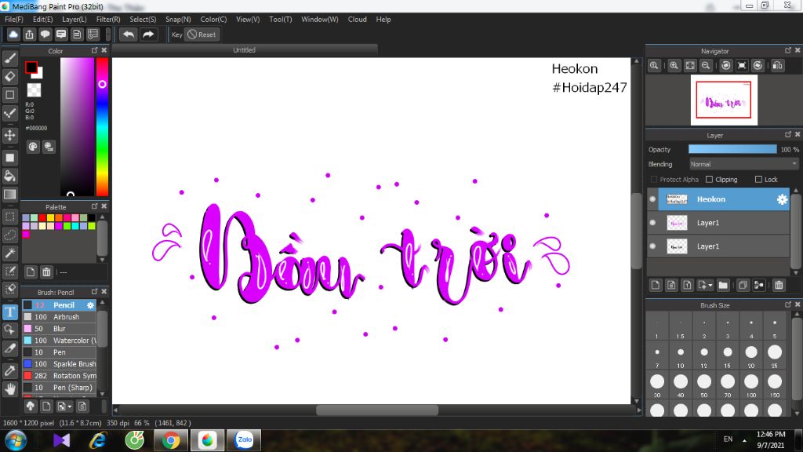
Task: Pop out the Brush Size panel
Action: [787, 304]
